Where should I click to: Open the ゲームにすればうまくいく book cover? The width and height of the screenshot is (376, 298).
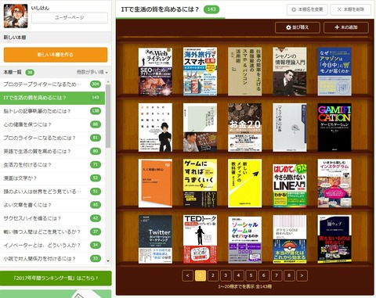tap(200, 183)
